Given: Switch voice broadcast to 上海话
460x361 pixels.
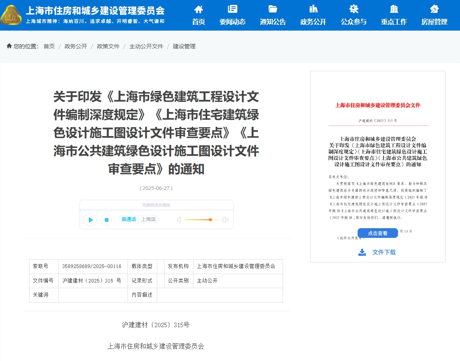Looking at the screenshot, I should pyautogui.click(x=149, y=219).
